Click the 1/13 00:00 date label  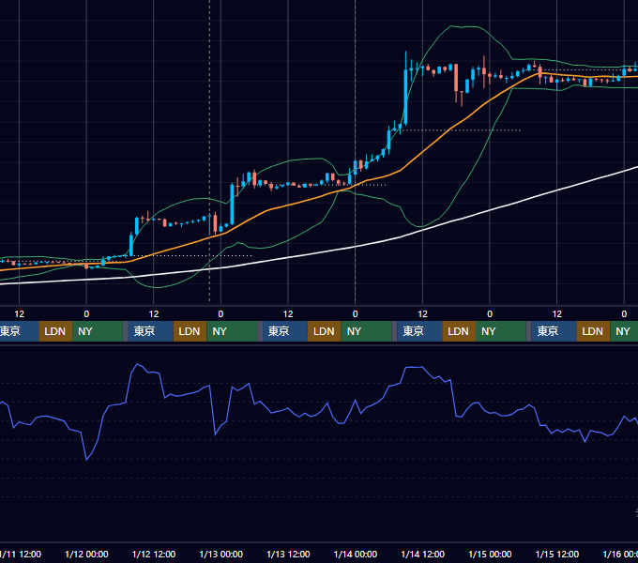pyautogui.click(x=220, y=554)
